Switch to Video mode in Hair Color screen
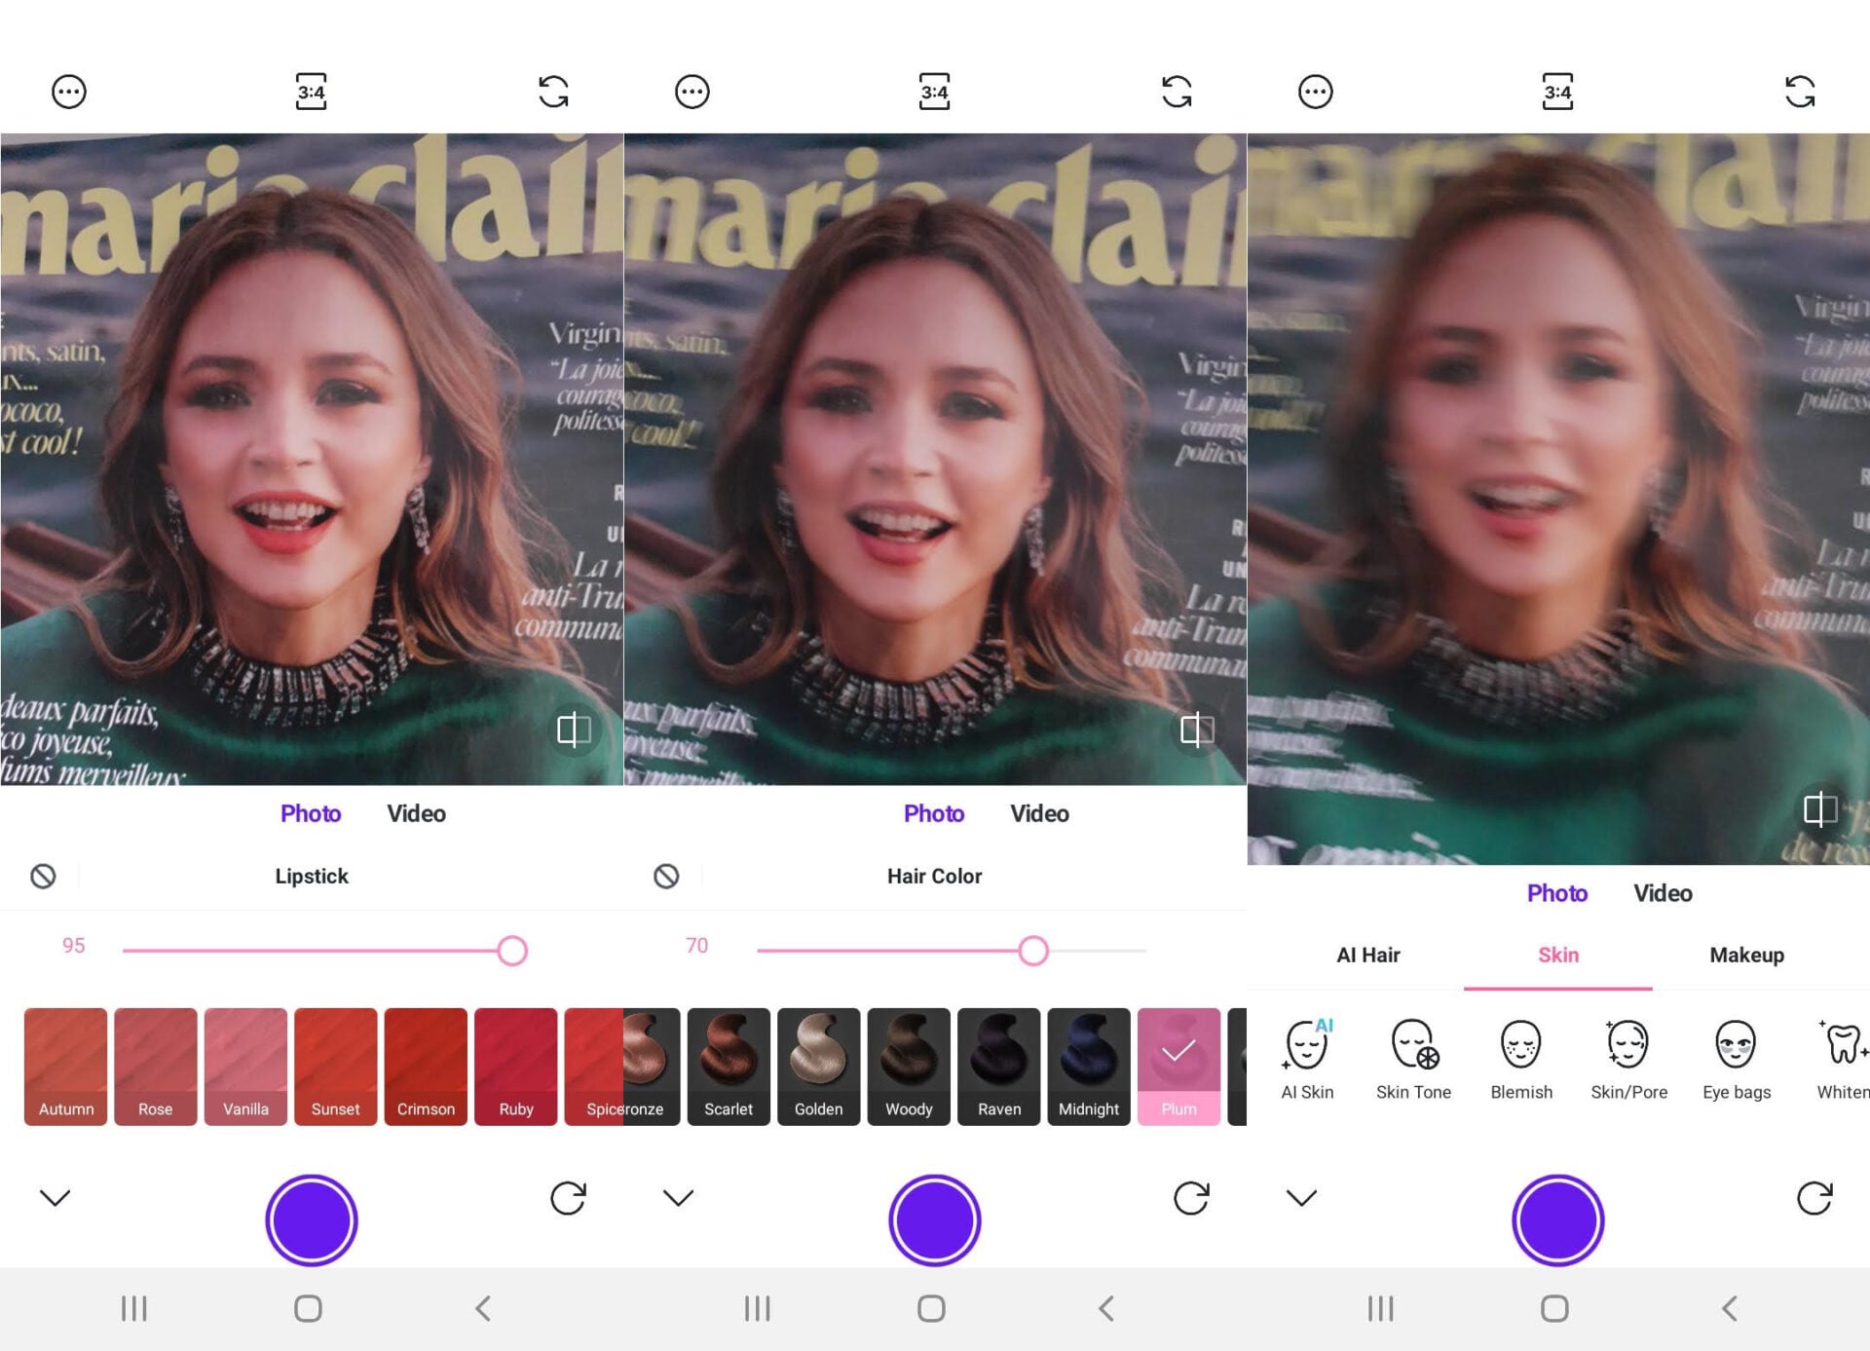 pyautogui.click(x=1039, y=813)
